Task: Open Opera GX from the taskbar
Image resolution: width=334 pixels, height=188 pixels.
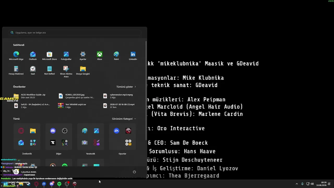Action: pos(36,184)
